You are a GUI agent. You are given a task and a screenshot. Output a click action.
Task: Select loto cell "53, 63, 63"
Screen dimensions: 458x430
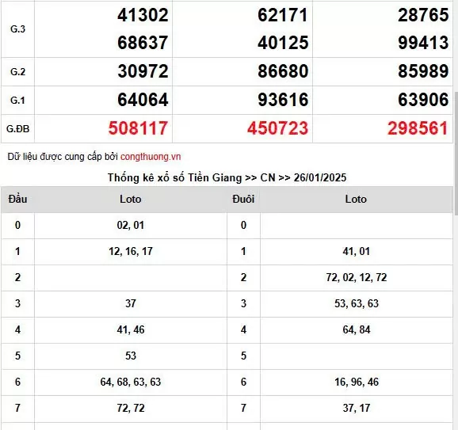tap(357, 303)
